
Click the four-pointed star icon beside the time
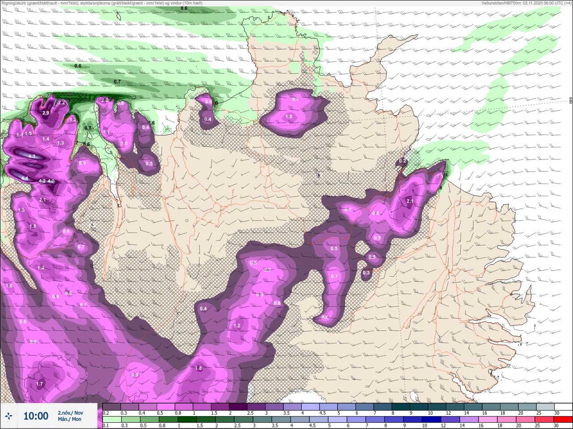coord(9,416)
